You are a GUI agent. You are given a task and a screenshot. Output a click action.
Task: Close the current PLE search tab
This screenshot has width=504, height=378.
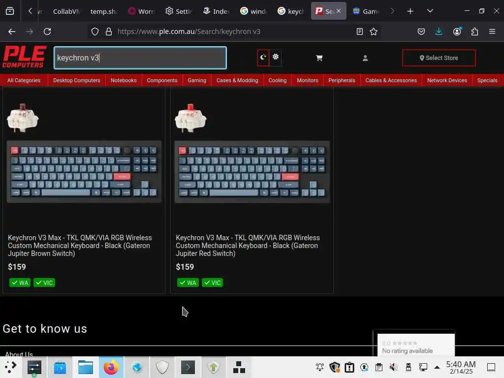339,11
